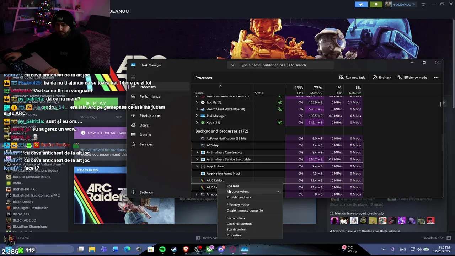Select Battlefield: Bad Company 2 in Steam library
Image resolution: width=455 pixels, height=256 pixels.
click(x=36, y=195)
